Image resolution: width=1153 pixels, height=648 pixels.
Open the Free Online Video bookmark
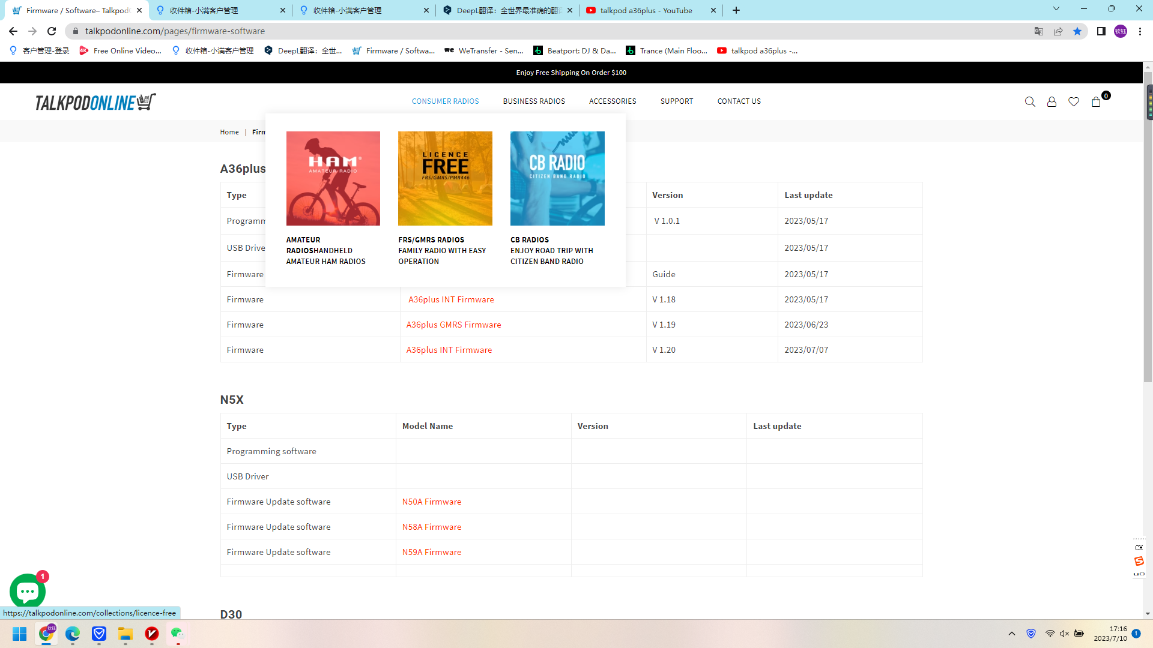121,51
